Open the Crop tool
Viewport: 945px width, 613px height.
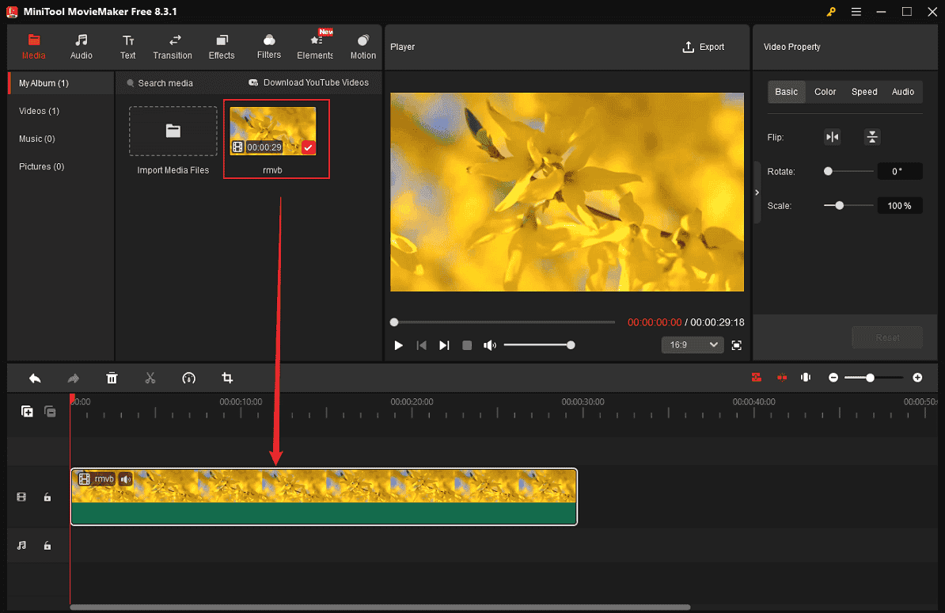pos(227,378)
